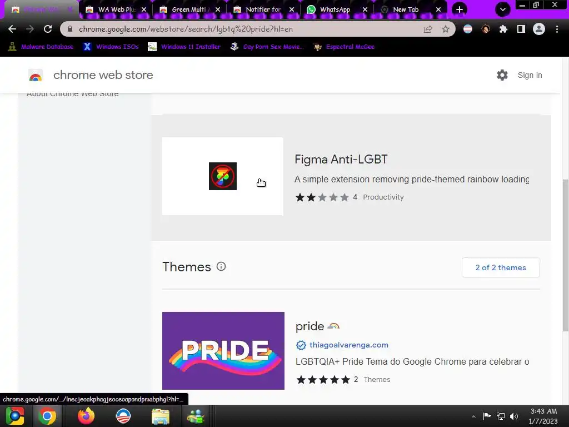
Task: Click the 2 of 2 themes button
Action: pos(501,267)
